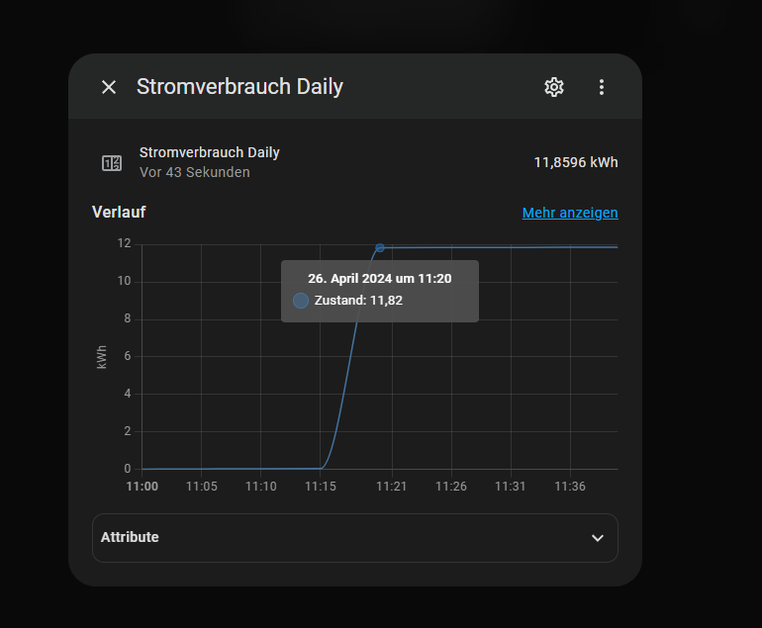Screen dimensions: 762x628
Task: Click the 'Vor 43 Sekunden' timestamp
Action: (x=194, y=172)
